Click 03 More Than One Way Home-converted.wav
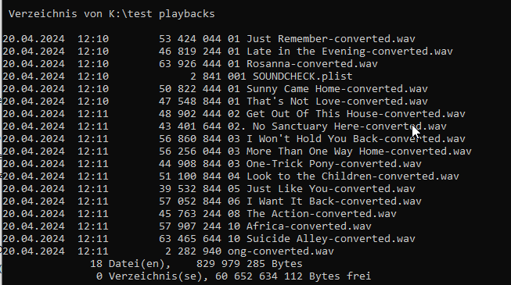 [x=349, y=151]
